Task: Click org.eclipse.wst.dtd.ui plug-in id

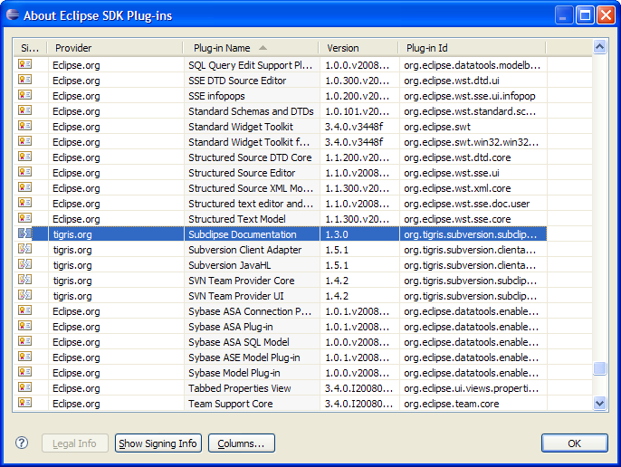Action: click(x=452, y=81)
